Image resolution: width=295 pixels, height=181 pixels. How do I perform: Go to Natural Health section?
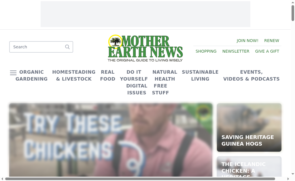(x=165, y=76)
